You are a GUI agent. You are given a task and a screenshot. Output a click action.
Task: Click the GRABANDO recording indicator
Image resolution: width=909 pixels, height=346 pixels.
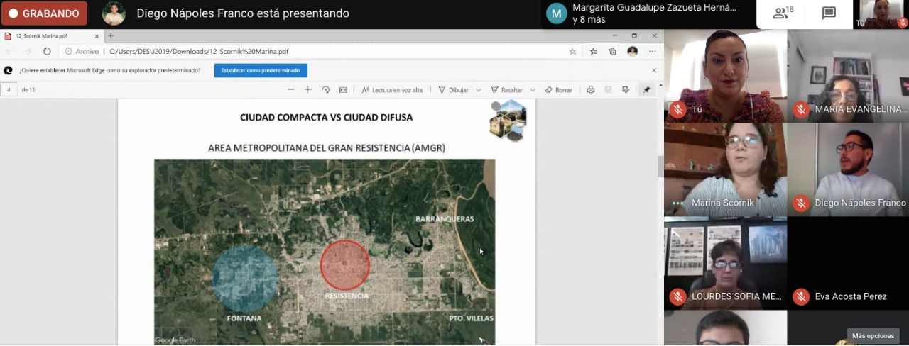(x=44, y=13)
